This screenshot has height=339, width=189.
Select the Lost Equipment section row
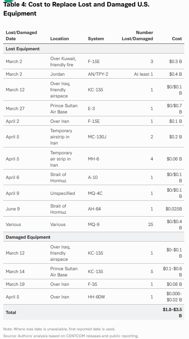[94, 49]
